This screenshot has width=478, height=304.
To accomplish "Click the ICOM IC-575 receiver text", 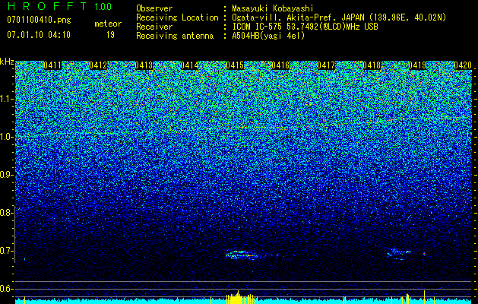I will [x=305, y=27].
